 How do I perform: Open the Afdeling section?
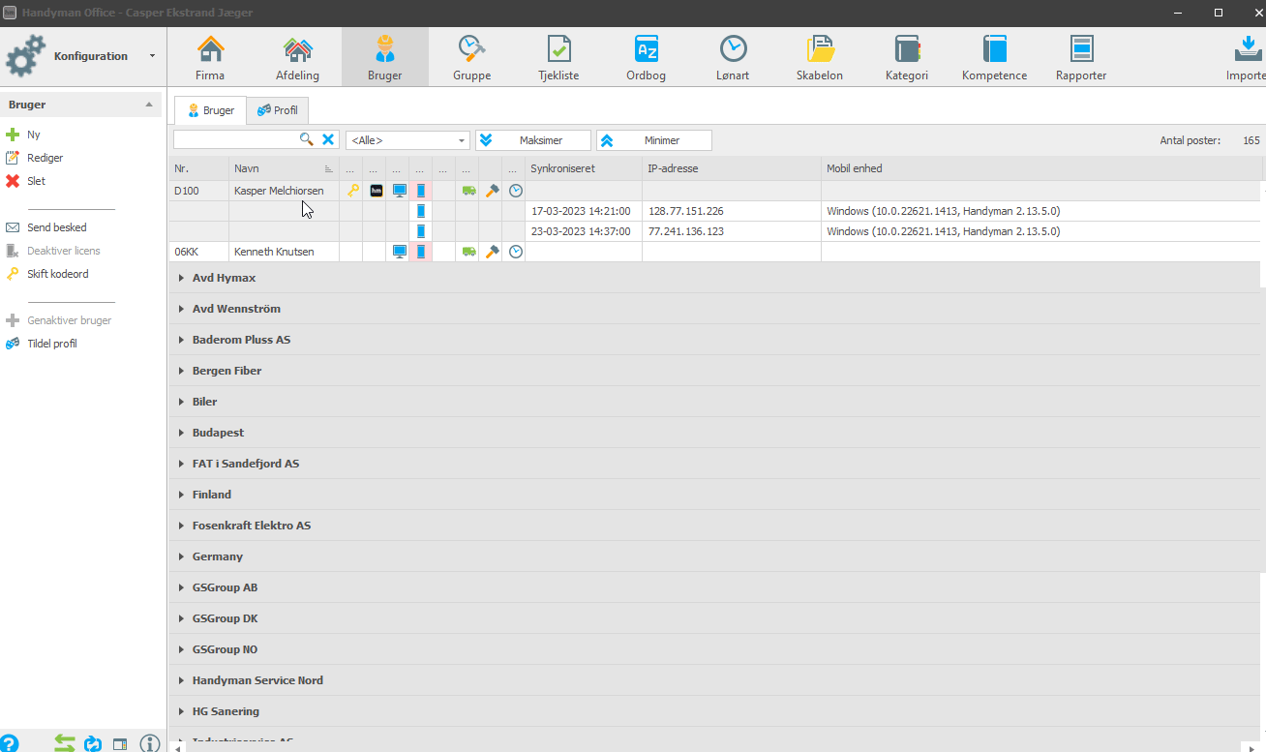(x=297, y=57)
